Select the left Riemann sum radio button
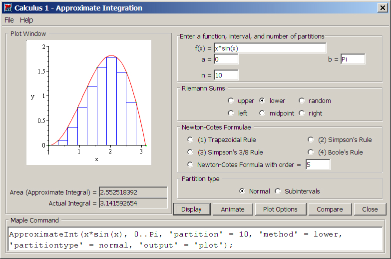391x259 pixels. point(231,113)
